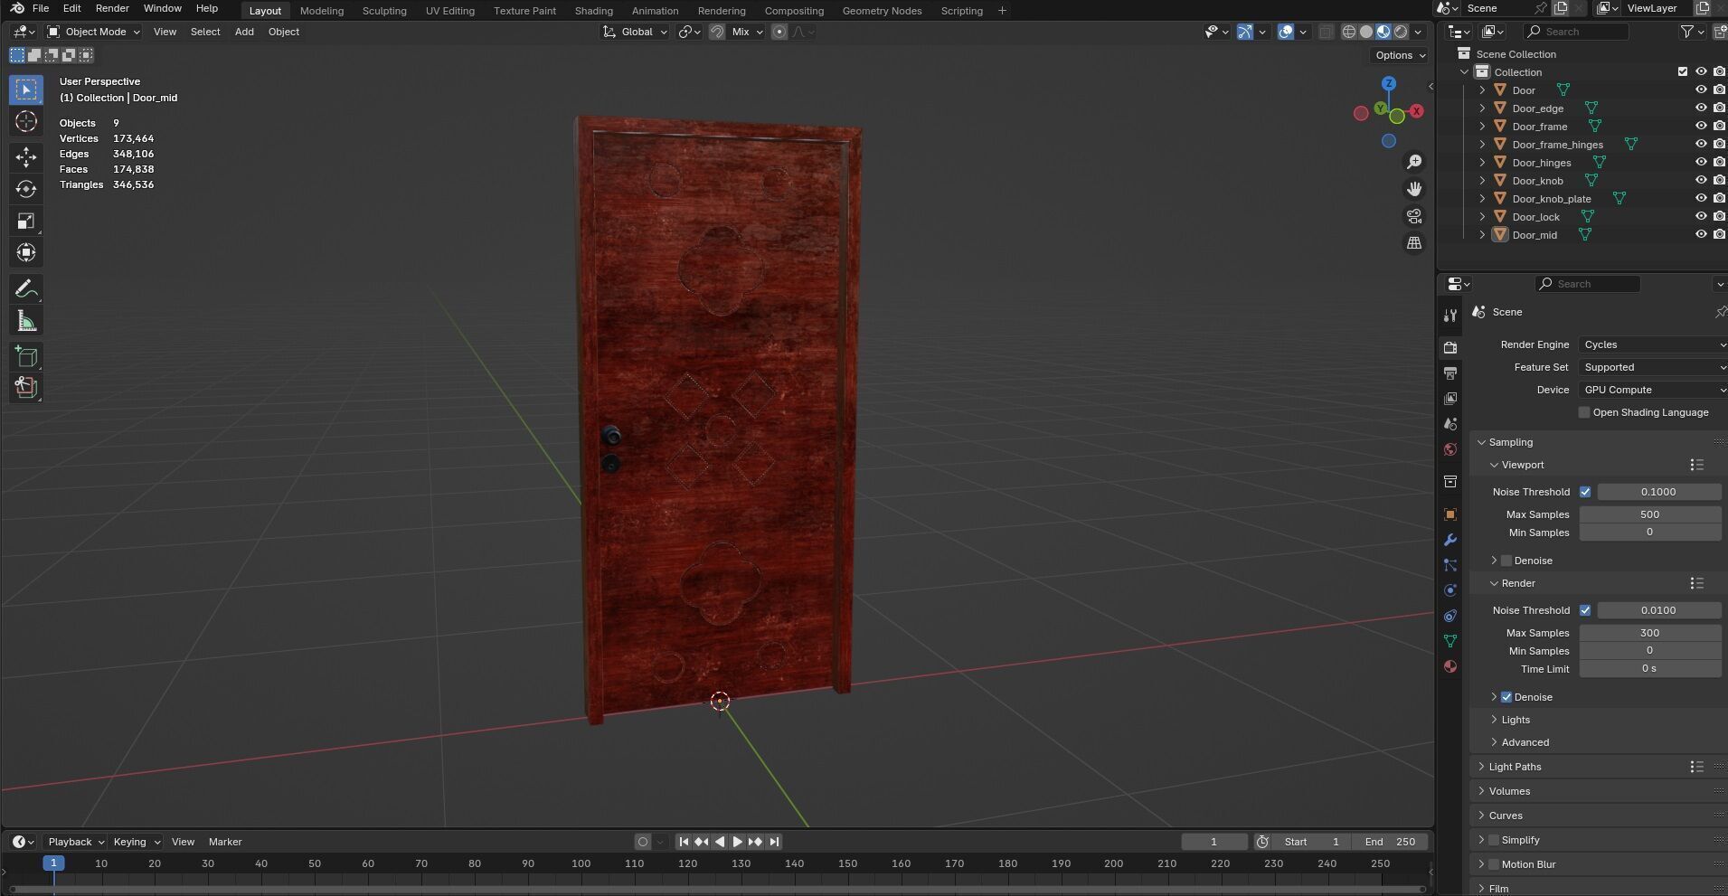
Task: Select the Annotate tool
Action: pos(26,289)
